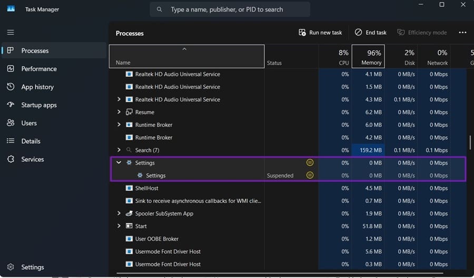Select Usermode Font Driver Host with 5.6 MB
This screenshot has height=278, width=474.
point(287,251)
